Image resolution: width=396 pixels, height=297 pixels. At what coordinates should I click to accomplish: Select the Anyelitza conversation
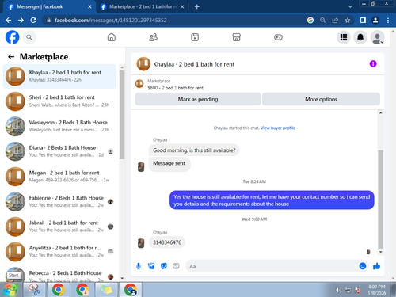click(x=59, y=252)
